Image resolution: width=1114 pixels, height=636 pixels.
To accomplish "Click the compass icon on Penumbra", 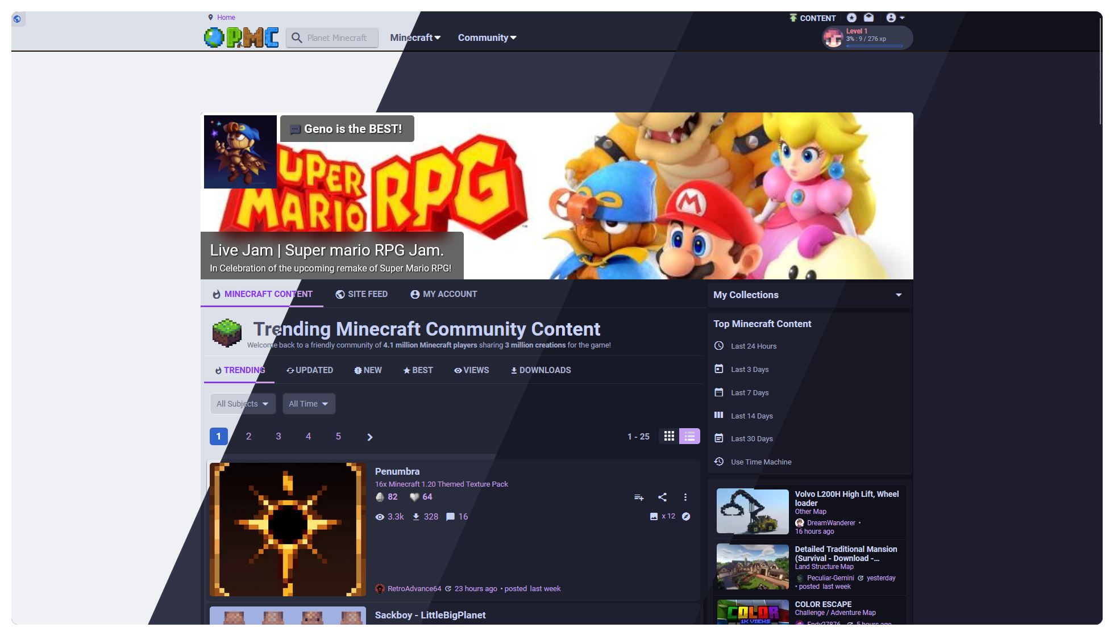I will 686,516.
